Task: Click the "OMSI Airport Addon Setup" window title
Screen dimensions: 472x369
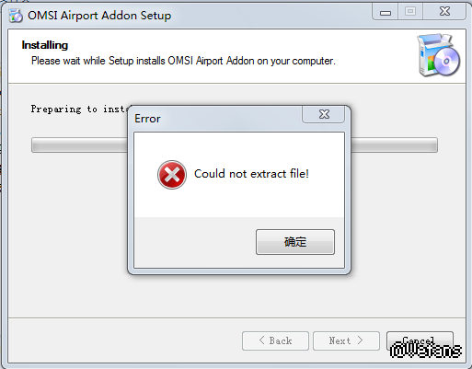Action: pyautogui.click(x=99, y=16)
